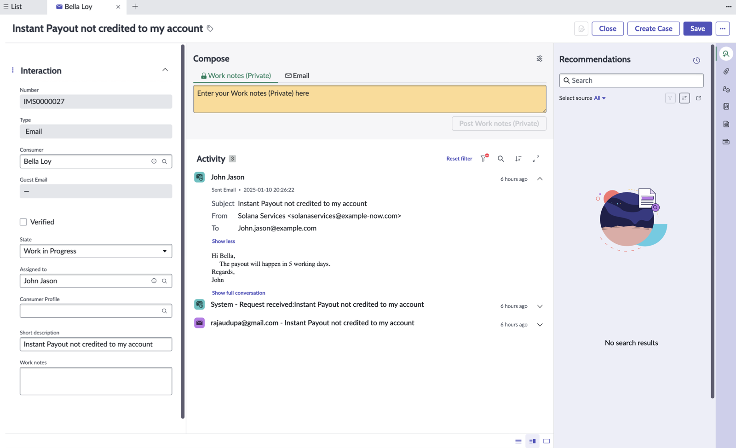
Task: Click the left panel Work notes box
Action: click(x=96, y=381)
